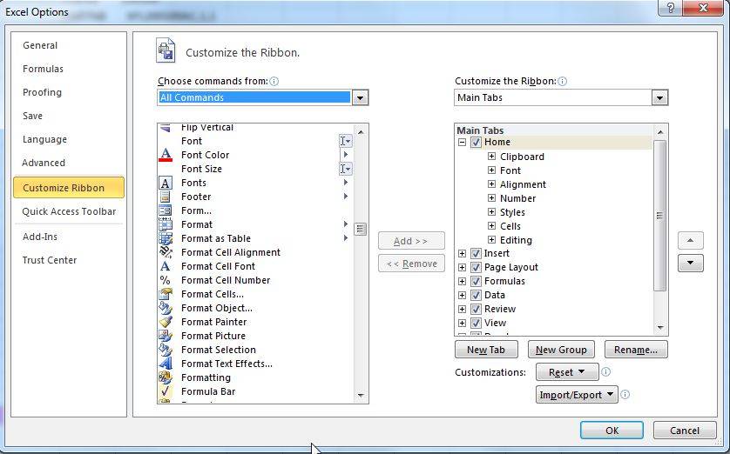This screenshot has width=730, height=454.
Task: Open the Import/Export dropdown button
Action: (x=577, y=395)
